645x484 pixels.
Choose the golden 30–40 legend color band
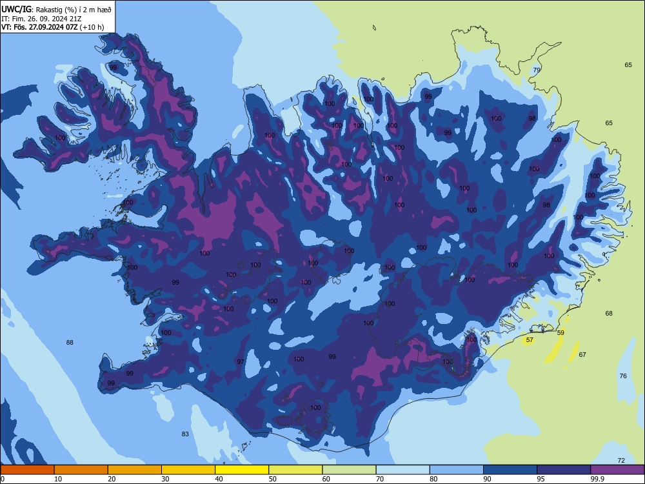point(188,470)
